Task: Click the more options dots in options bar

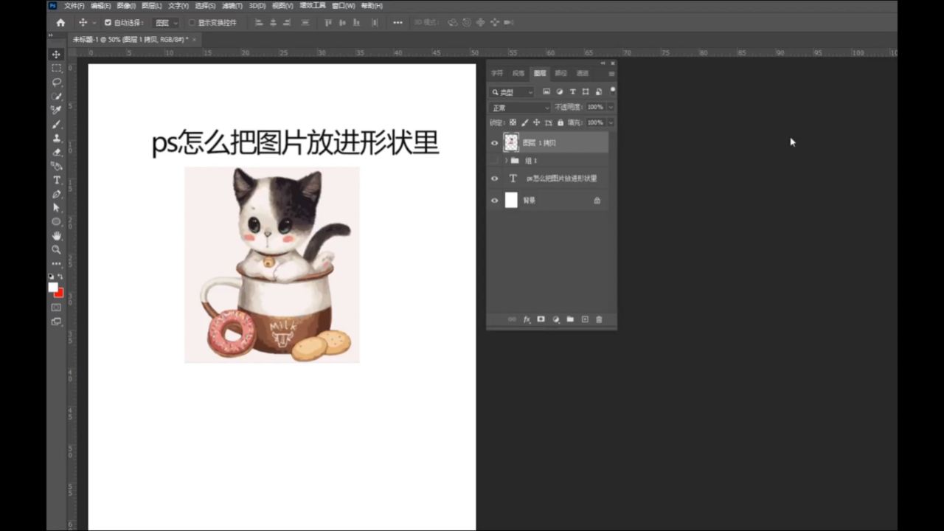Action: [x=398, y=23]
